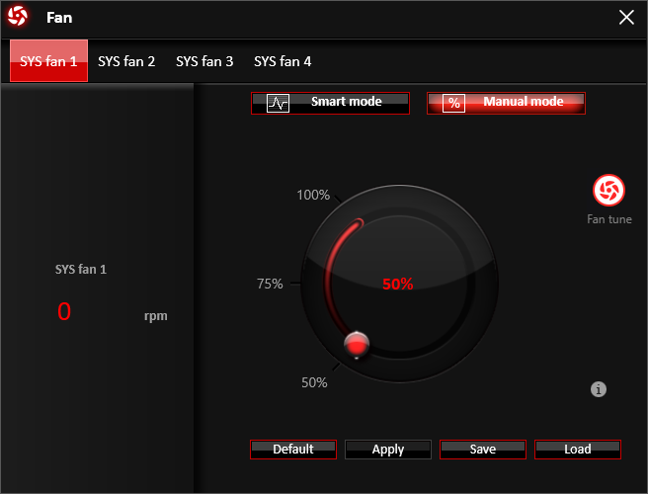Switch to Smart mode
Viewport: 648px width, 494px height.
(330, 103)
